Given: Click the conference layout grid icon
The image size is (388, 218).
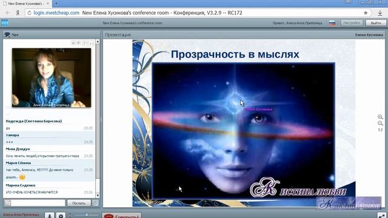Looking at the screenshot, I should coord(5,23).
